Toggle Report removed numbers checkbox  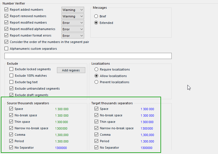[x=6, y=16]
